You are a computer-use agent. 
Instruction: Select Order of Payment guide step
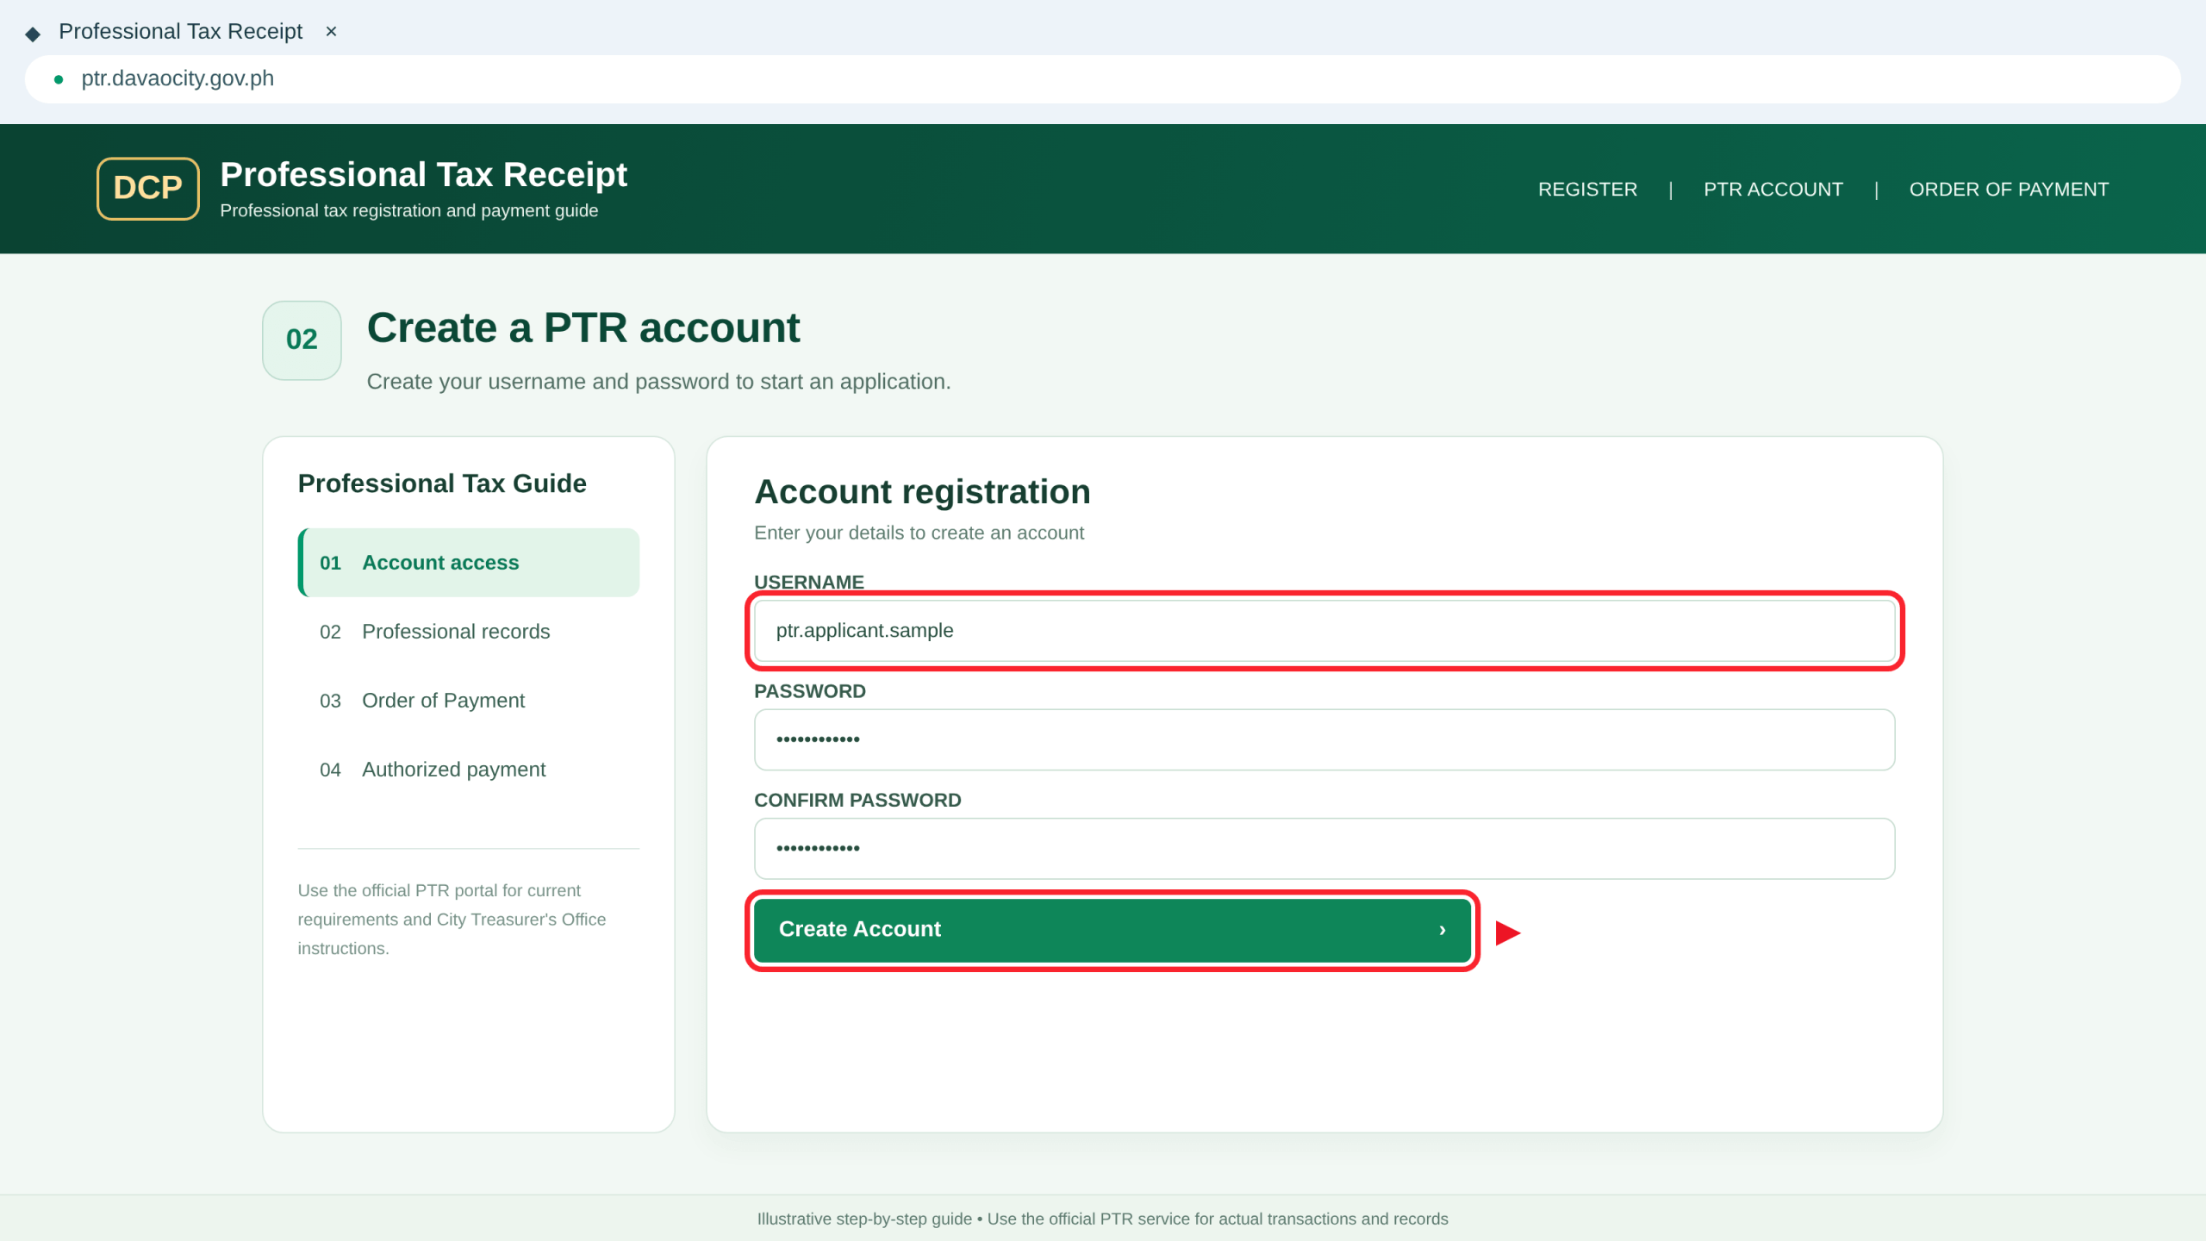[469, 701]
